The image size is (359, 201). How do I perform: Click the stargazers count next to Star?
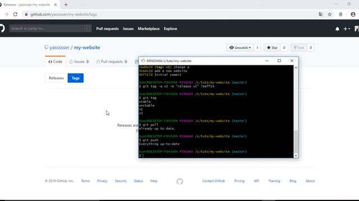[284, 47]
